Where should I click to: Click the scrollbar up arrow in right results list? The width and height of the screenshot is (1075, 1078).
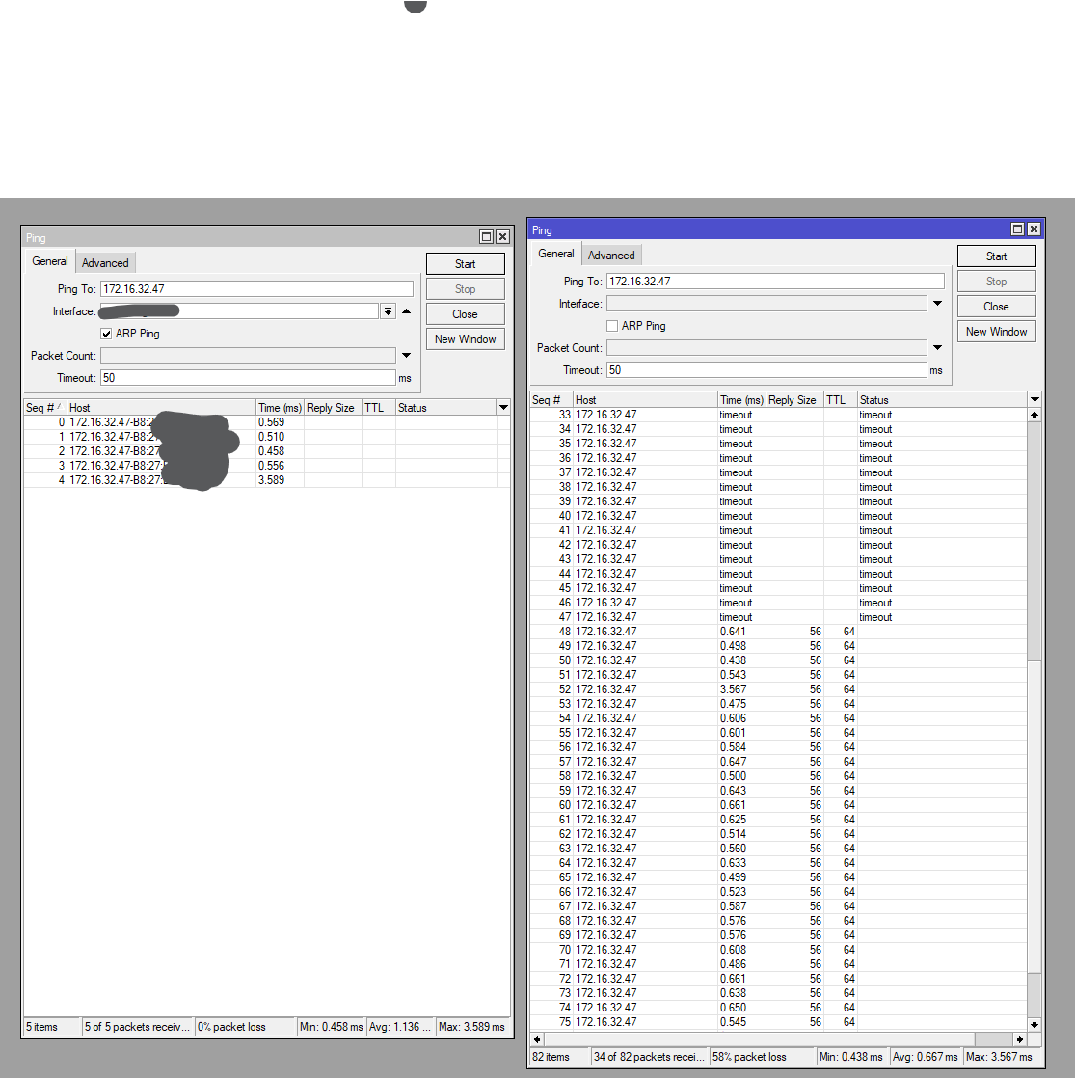coord(1034,414)
